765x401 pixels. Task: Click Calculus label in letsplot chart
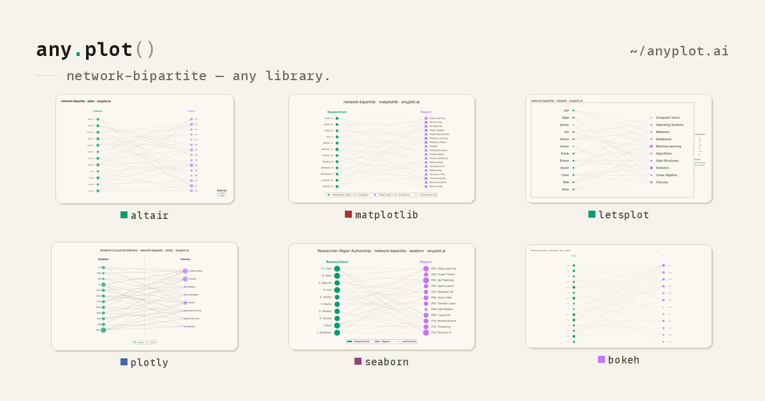point(662,182)
